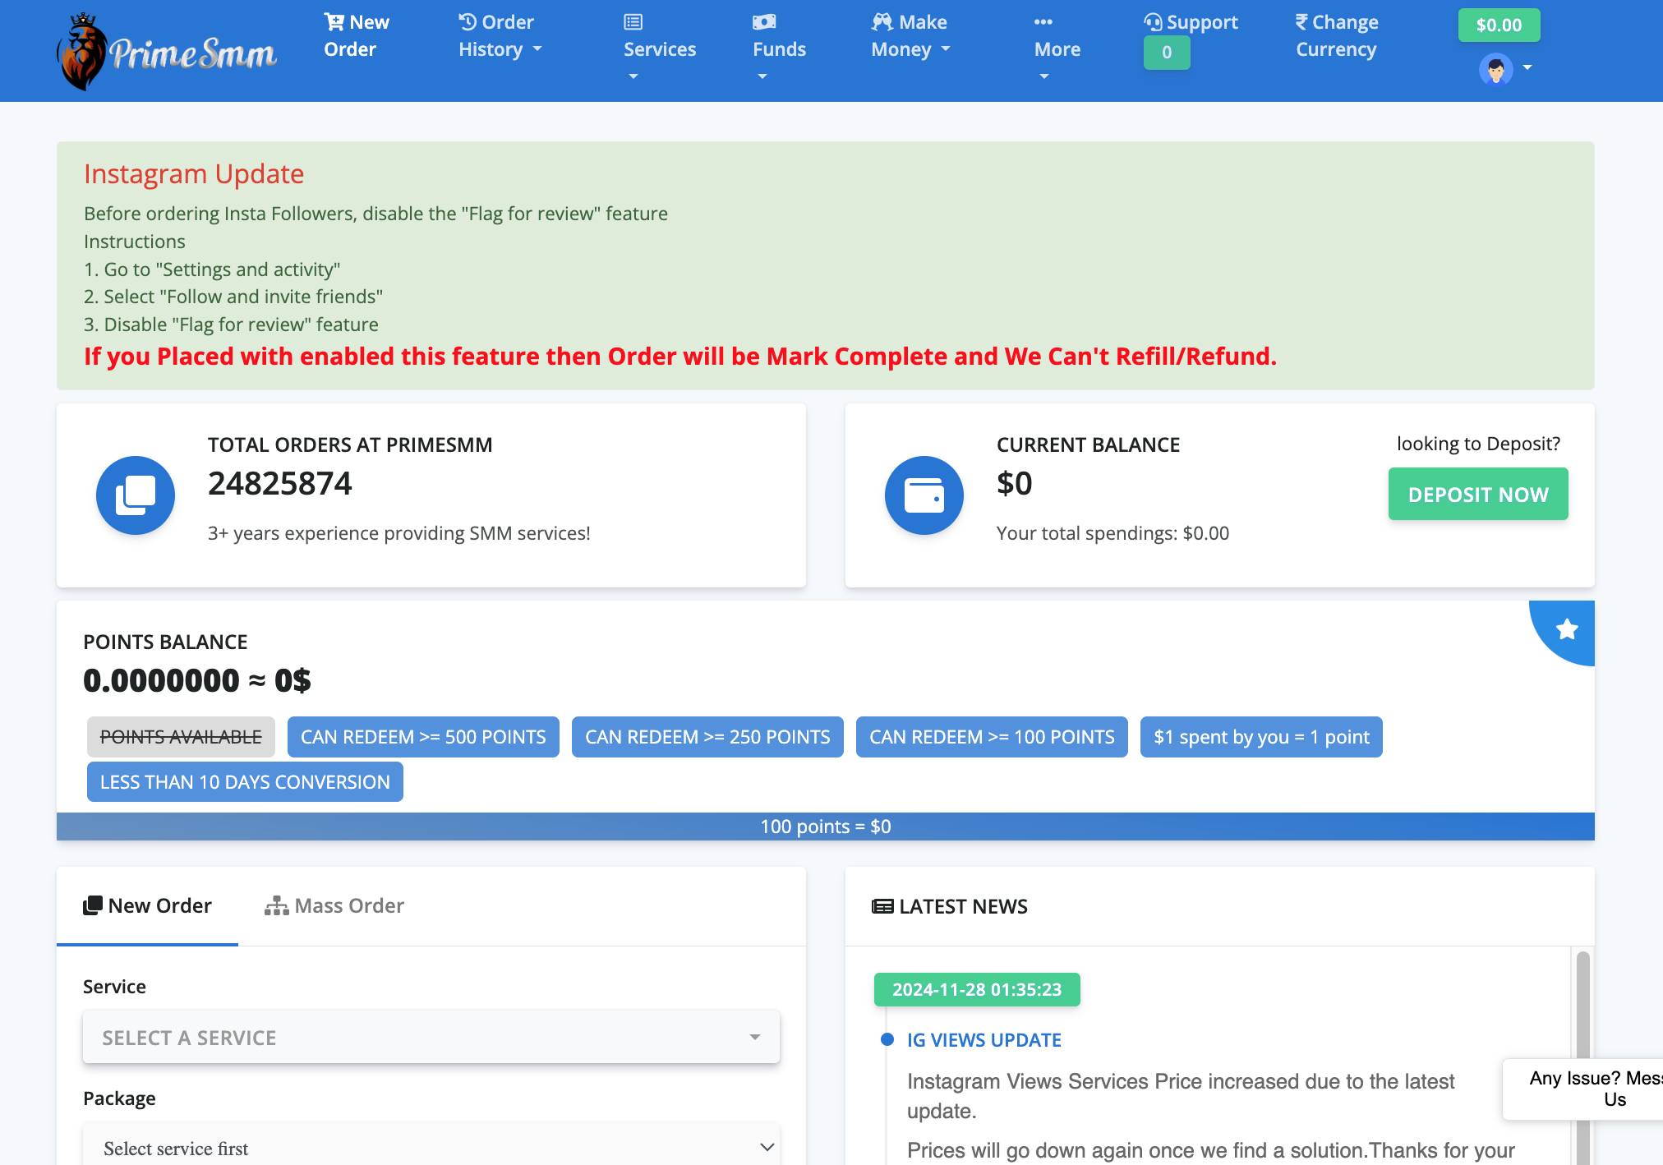The height and width of the screenshot is (1165, 1663).
Task: Click 'Can Redeem >= 250 Points' badge
Action: [x=707, y=737]
